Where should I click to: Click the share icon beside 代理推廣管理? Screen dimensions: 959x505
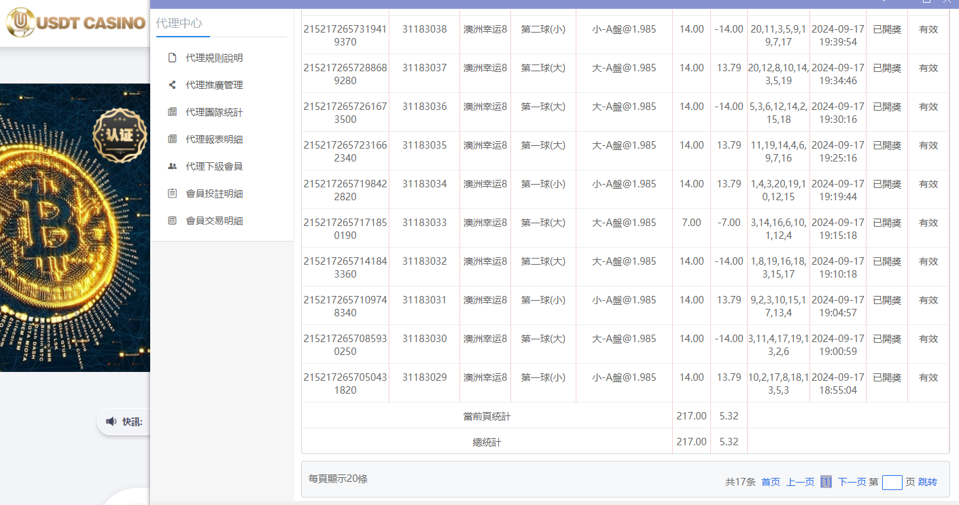tap(172, 85)
